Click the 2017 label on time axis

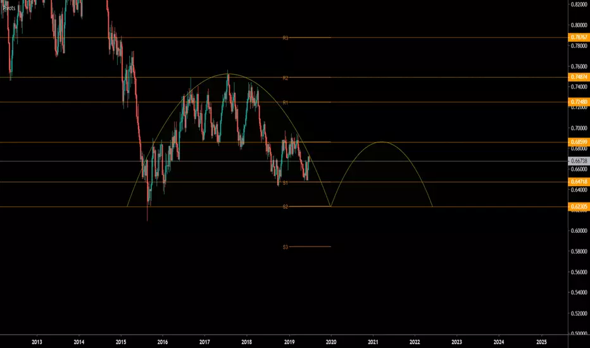pyautogui.click(x=204, y=342)
